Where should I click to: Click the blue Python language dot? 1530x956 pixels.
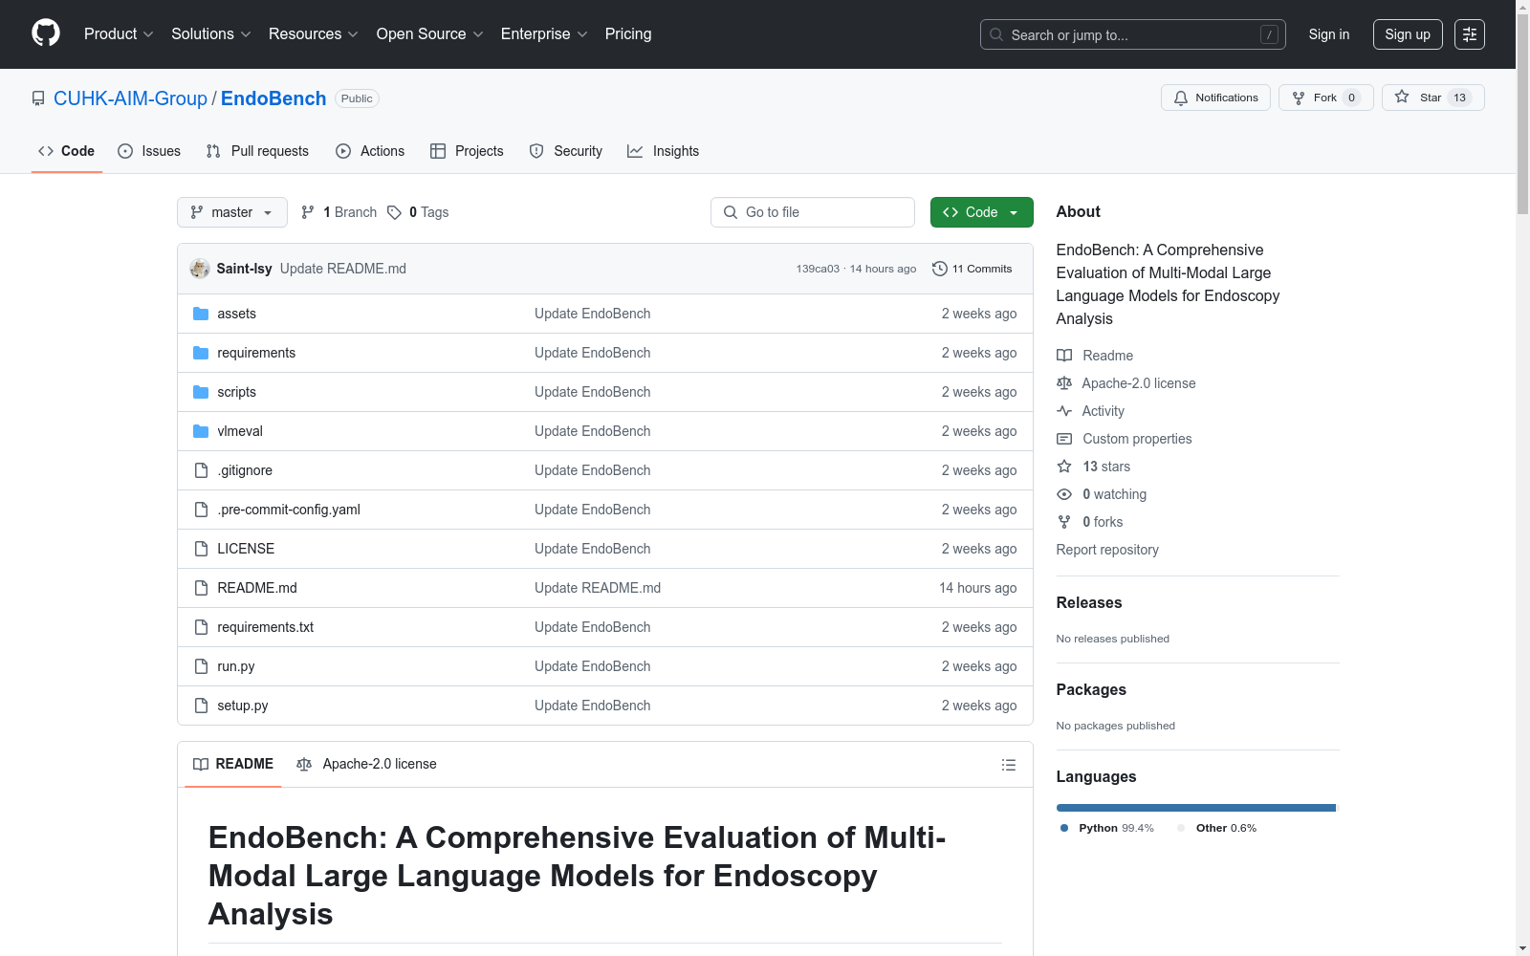tap(1064, 828)
